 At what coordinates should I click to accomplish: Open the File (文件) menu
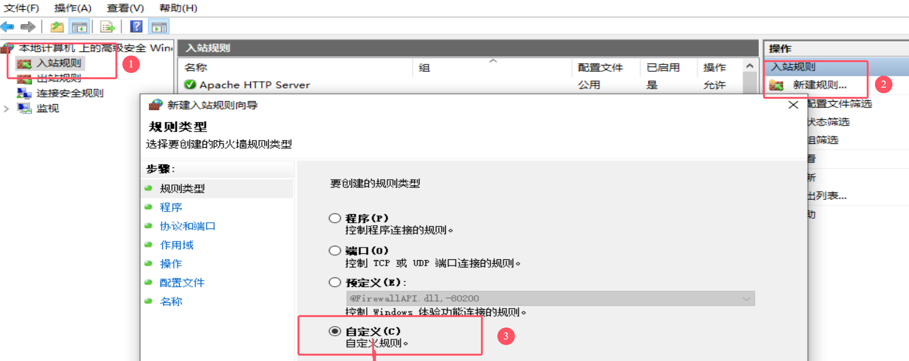click(22, 8)
